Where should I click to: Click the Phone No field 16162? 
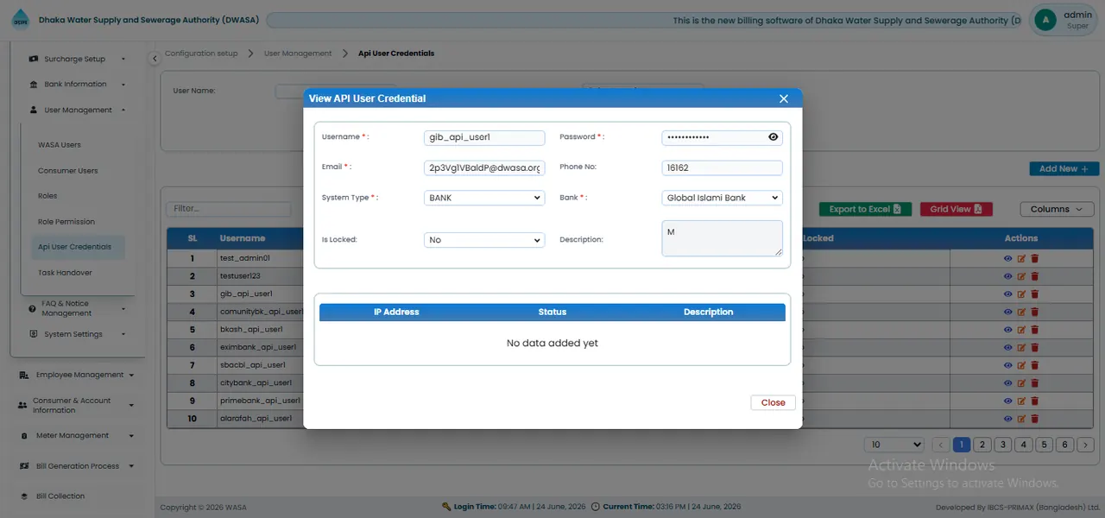point(722,168)
